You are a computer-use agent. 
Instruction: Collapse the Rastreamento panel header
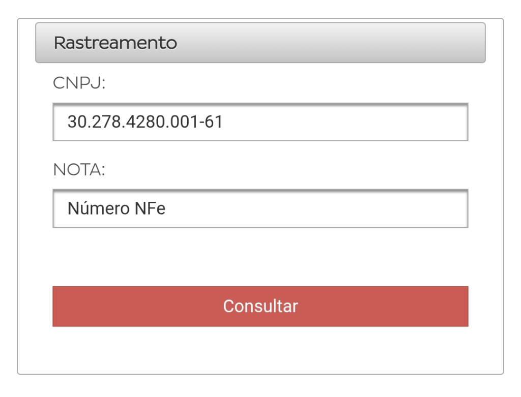click(x=260, y=43)
